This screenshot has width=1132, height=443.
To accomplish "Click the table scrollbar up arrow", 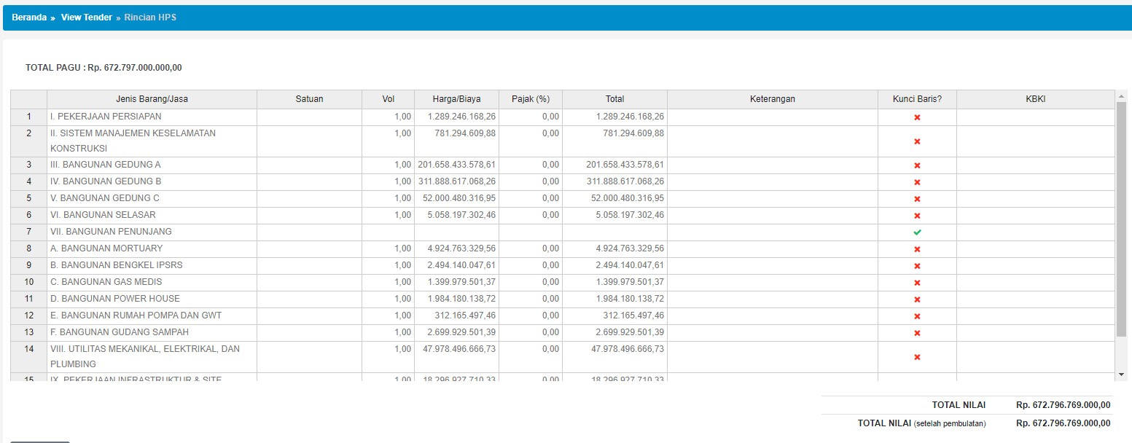I will [x=1120, y=96].
